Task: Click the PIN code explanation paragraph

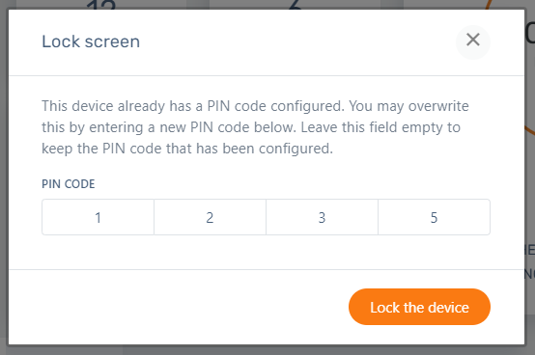Action: (255, 127)
